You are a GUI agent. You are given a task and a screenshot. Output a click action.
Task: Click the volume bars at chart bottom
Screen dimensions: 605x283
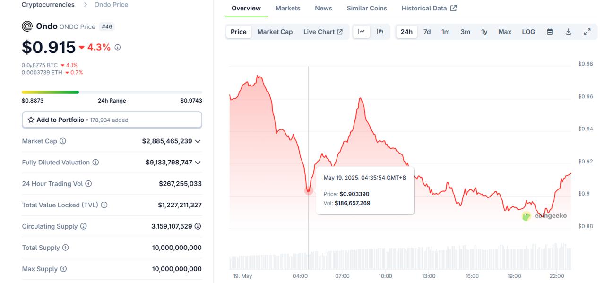(400, 257)
